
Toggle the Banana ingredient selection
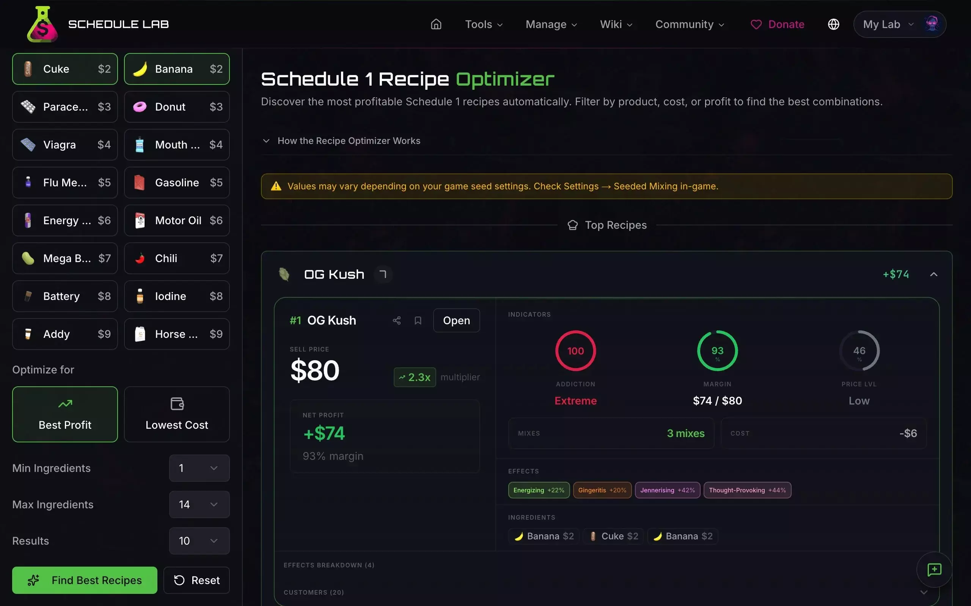pyautogui.click(x=176, y=69)
